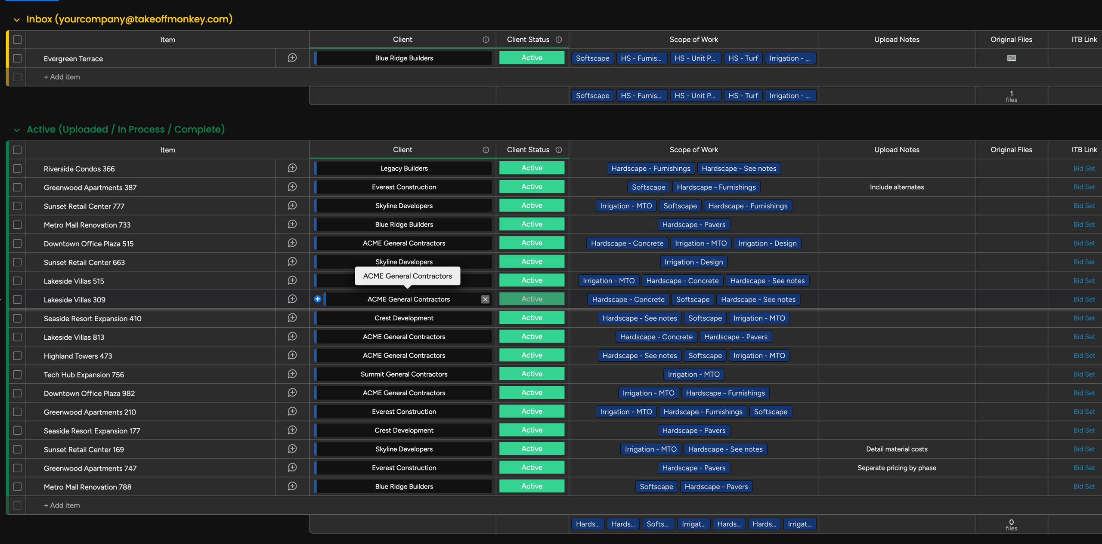The width and height of the screenshot is (1102, 544).
Task: Click Active group Client column header
Action: (402, 150)
